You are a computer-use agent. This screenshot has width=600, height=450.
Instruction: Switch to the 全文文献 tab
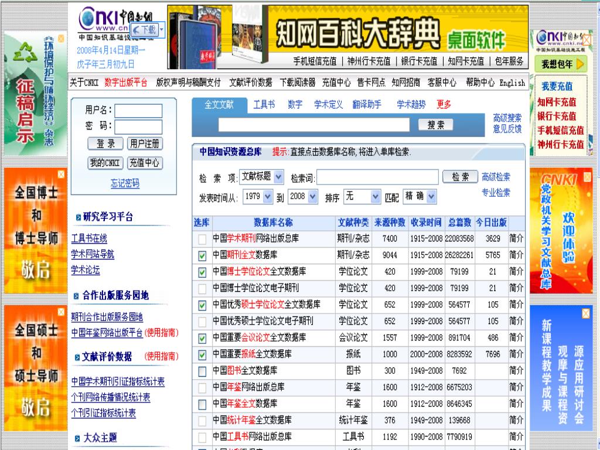click(x=219, y=104)
